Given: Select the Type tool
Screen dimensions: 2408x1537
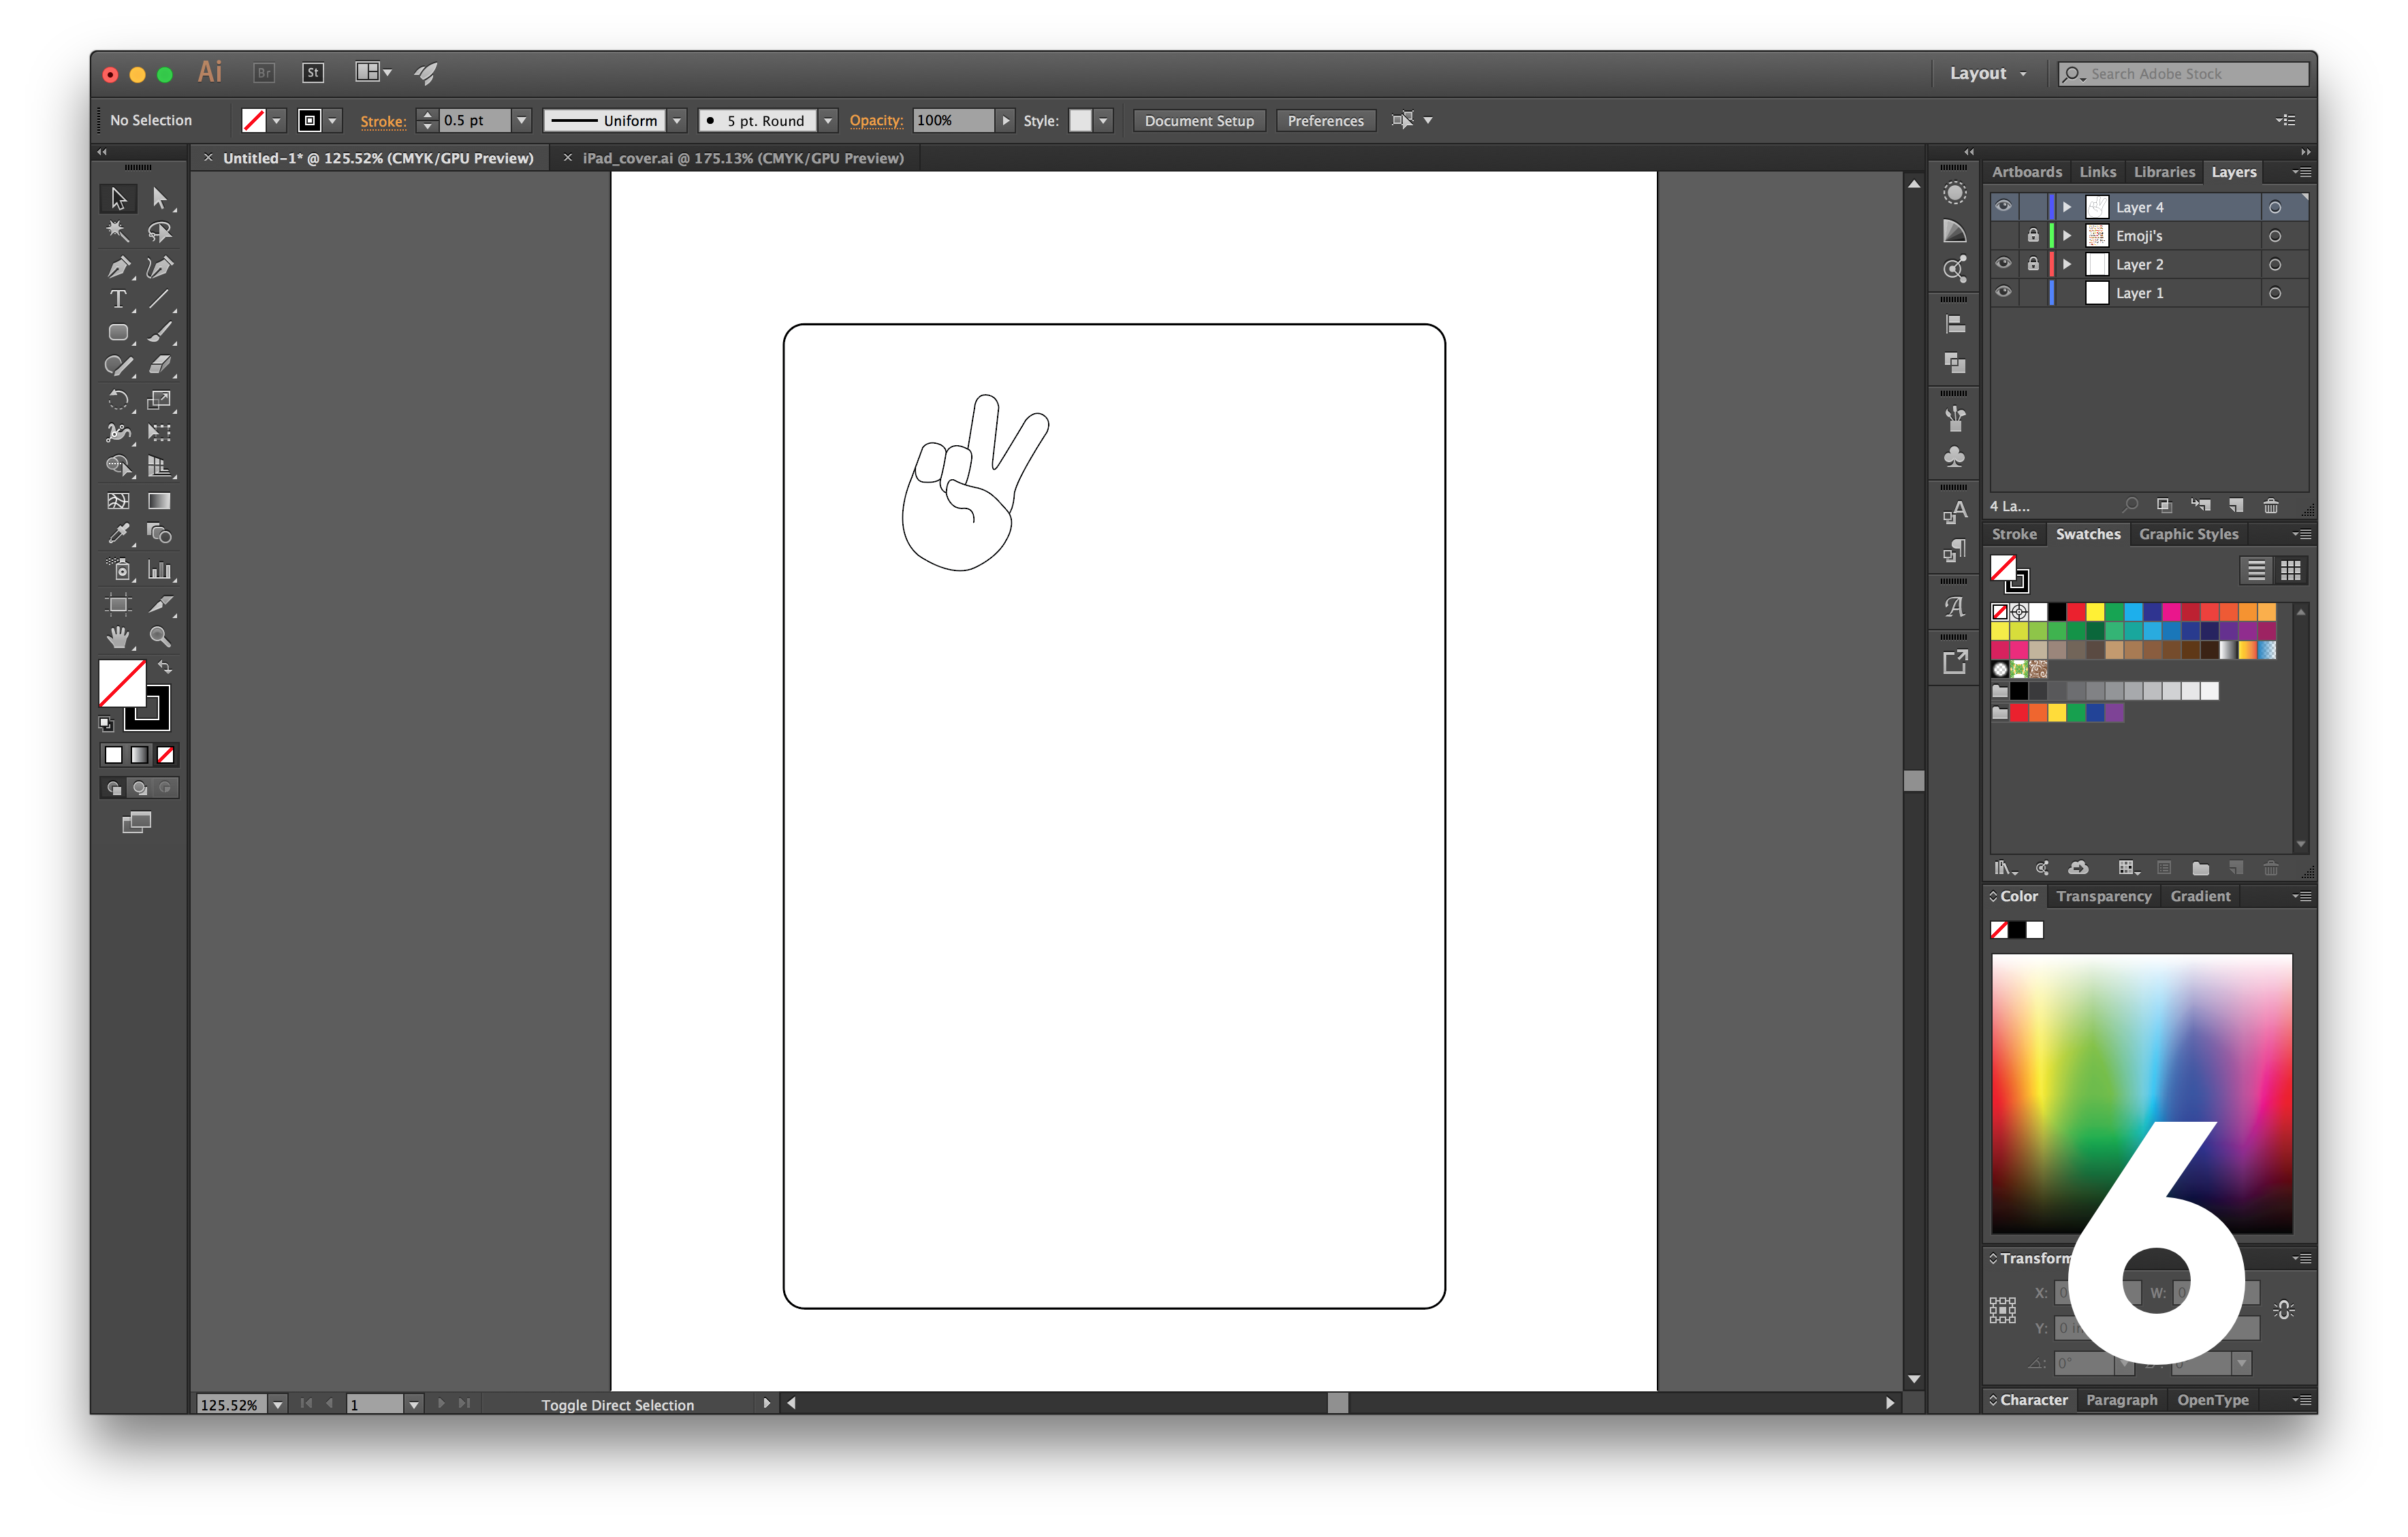Looking at the screenshot, I should tap(118, 299).
